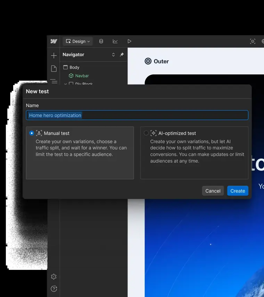Open the CMS database icon

(x=101, y=41)
